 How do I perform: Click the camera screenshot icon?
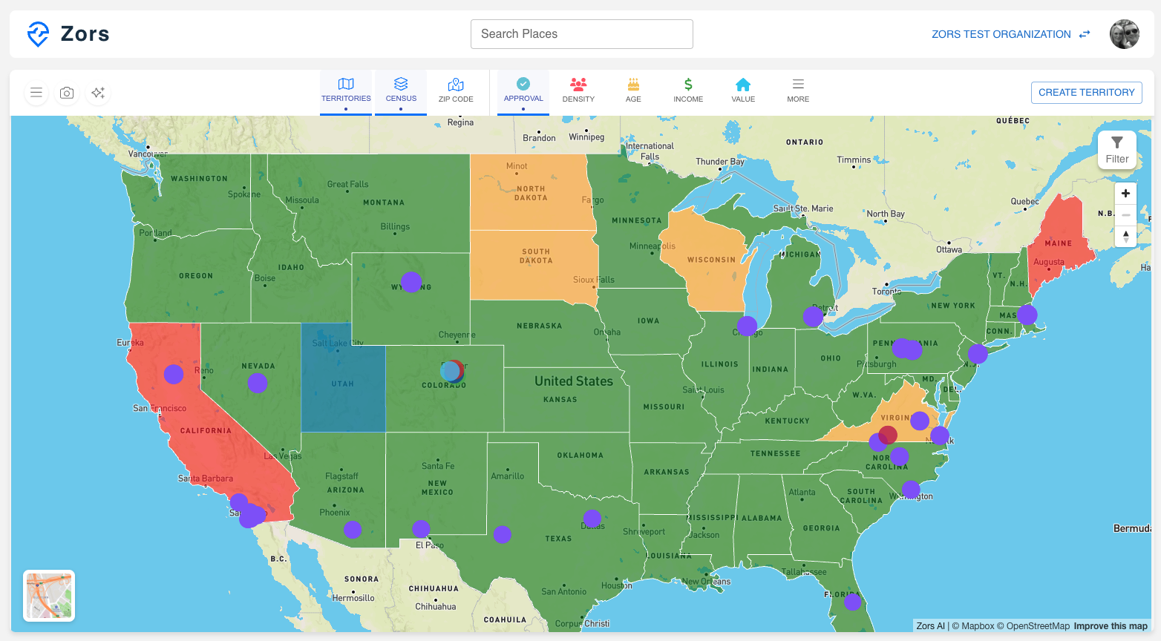[67, 93]
